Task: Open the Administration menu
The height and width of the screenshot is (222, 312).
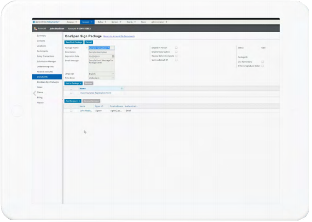Action: click(159, 22)
